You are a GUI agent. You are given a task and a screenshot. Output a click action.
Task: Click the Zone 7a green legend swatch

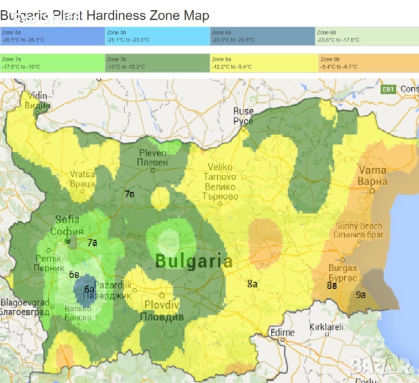[52, 63]
